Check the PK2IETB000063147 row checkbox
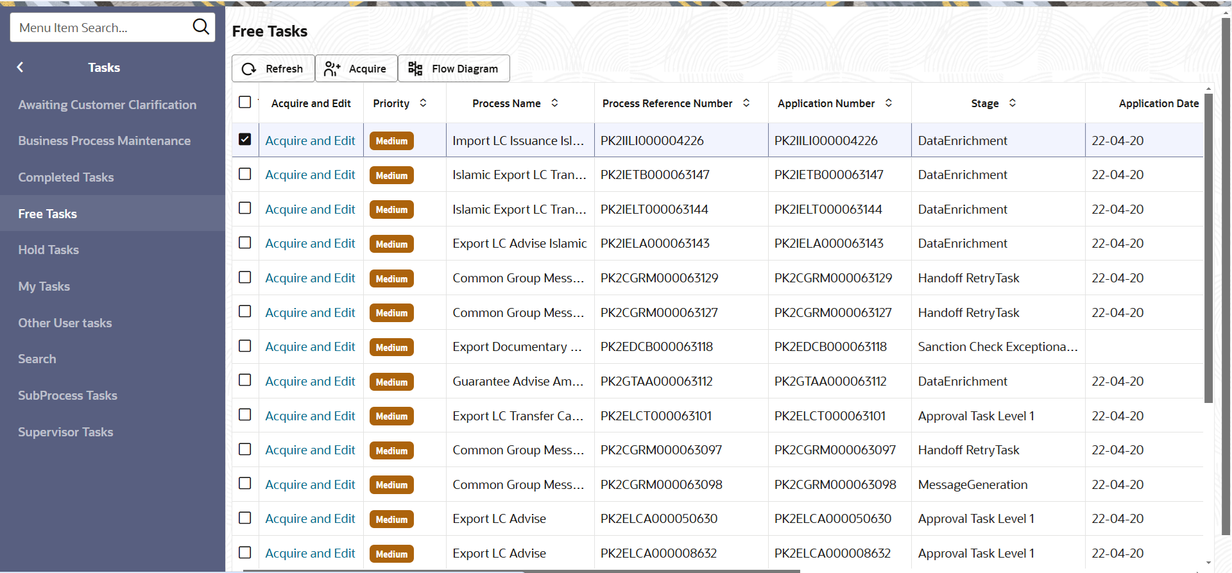This screenshot has width=1232, height=573. coord(245,174)
